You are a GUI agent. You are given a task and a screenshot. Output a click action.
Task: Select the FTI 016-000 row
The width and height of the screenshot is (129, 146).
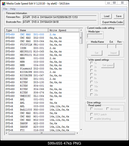tap(42, 130)
